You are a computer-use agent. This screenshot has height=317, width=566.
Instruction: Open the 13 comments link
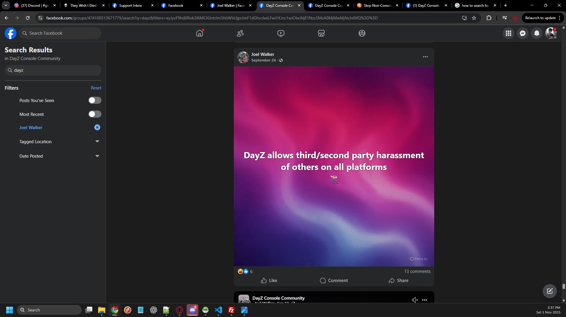click(417, 271)
